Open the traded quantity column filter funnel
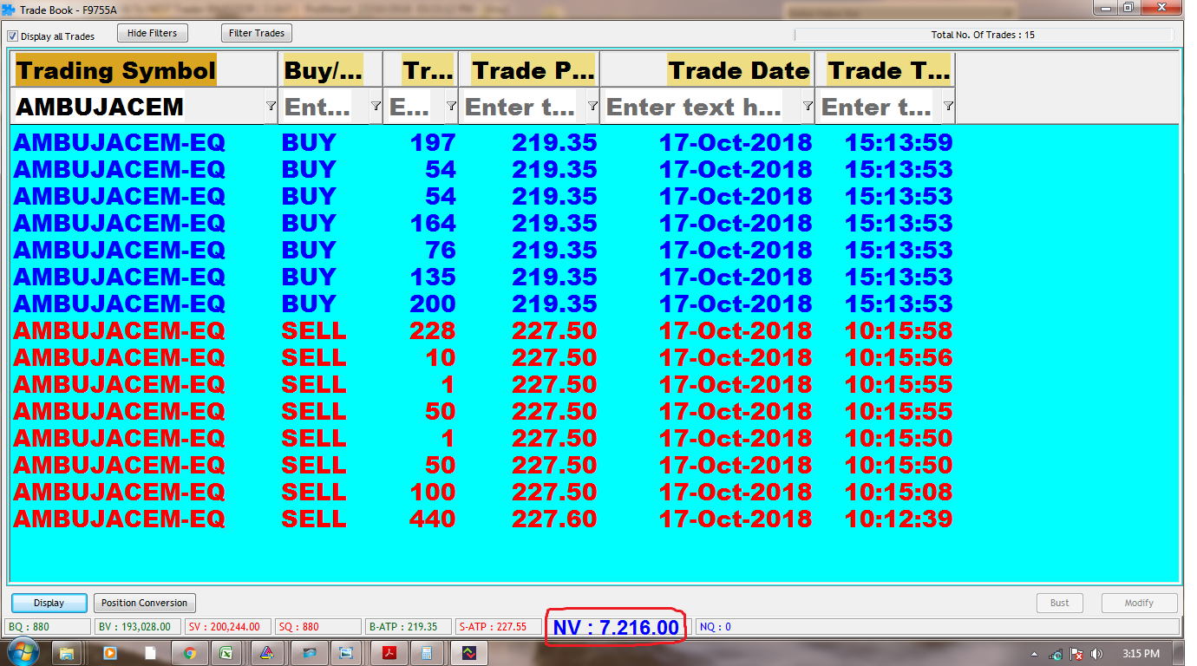The width and height of the screenshot is (1197, 666). (451, 106)
